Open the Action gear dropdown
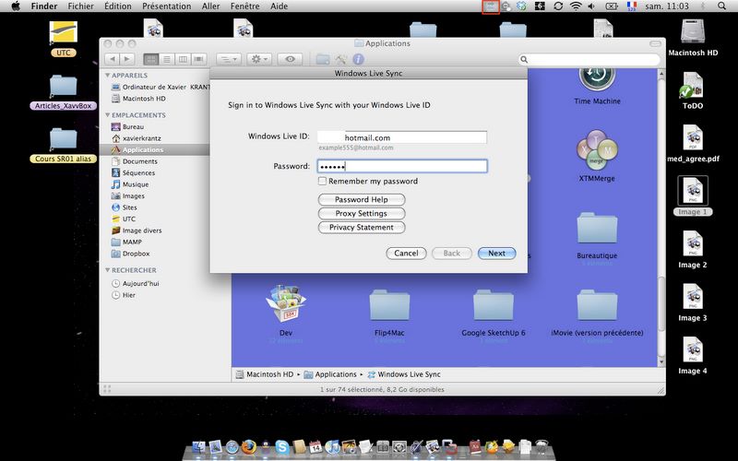 pyautogui.click(x=259, y=59)
